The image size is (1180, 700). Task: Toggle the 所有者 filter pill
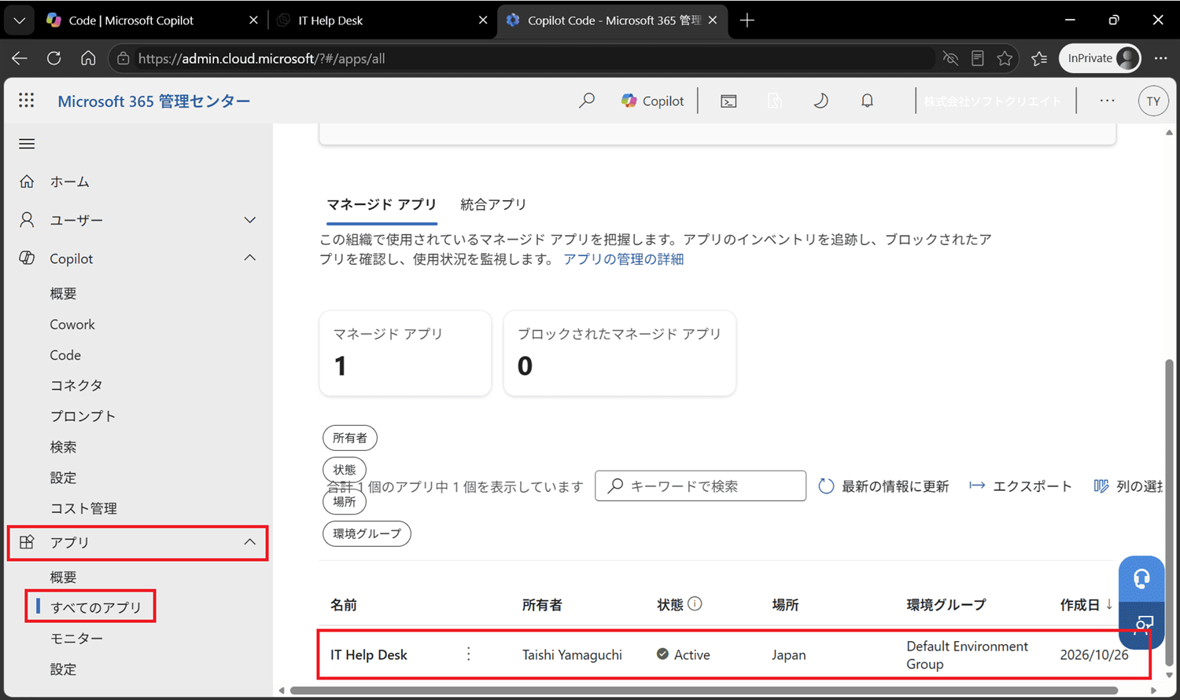click(x=350, y=438)
